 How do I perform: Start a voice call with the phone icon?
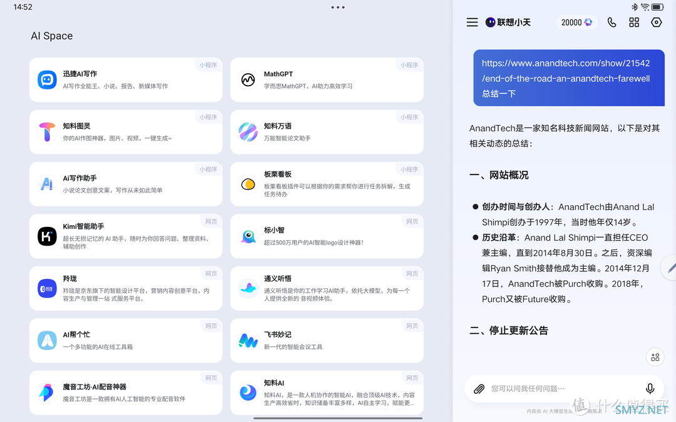(x=612, y=23)
